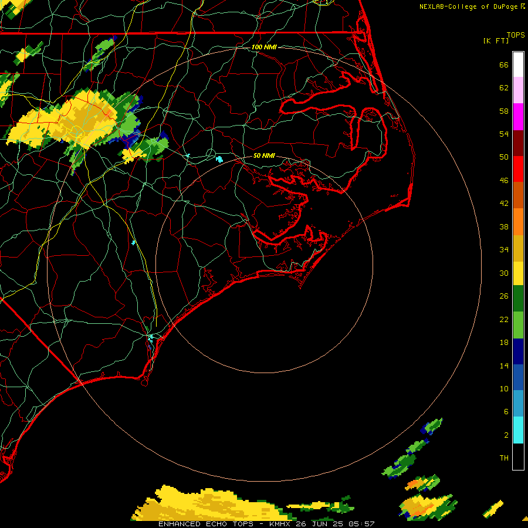
Task: Click the '26' legend value label
Action: click(x=504, y=296)
